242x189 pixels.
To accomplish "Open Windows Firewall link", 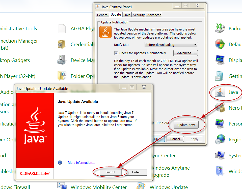I will click(x=15, y=187).
